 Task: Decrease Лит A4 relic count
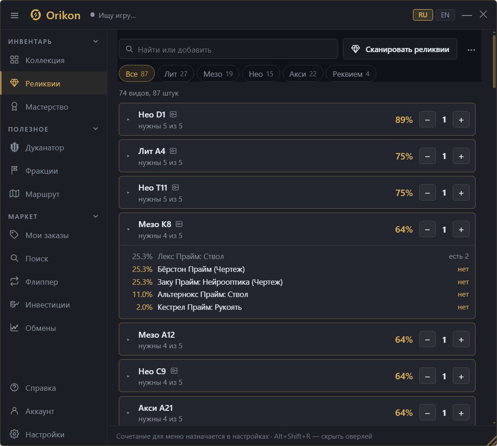pos(428,156)
